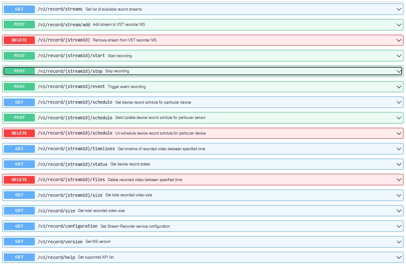Expand the GET /v1/record/streams chevron

pyautogui.click(x=399, y=9)
